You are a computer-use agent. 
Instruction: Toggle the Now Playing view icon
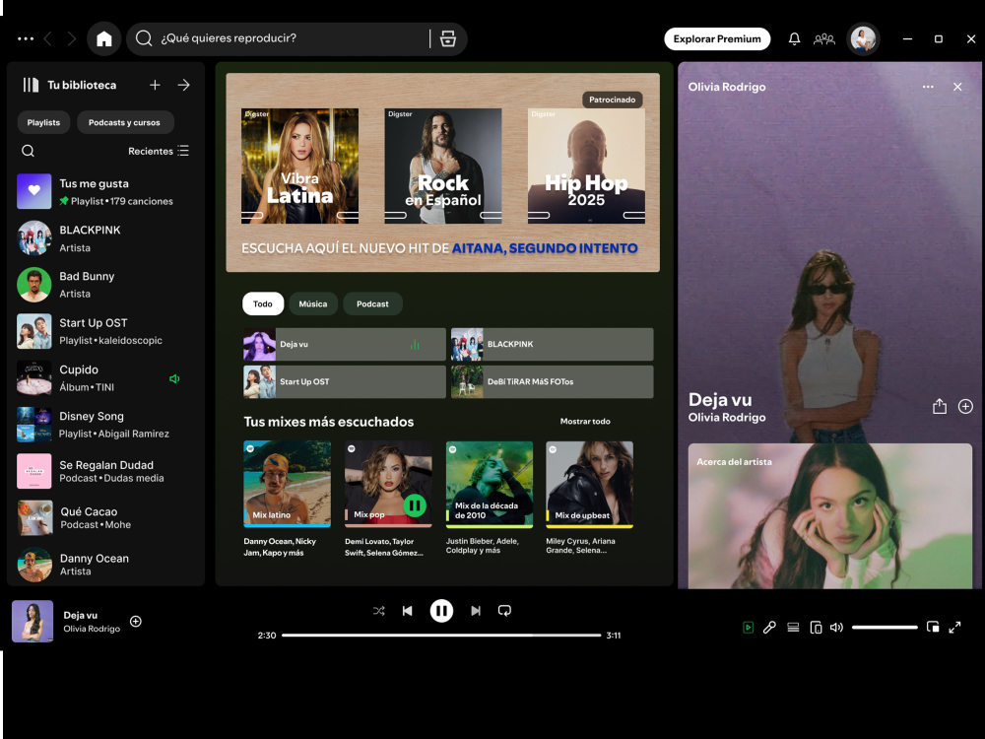(x=749, y=627)
